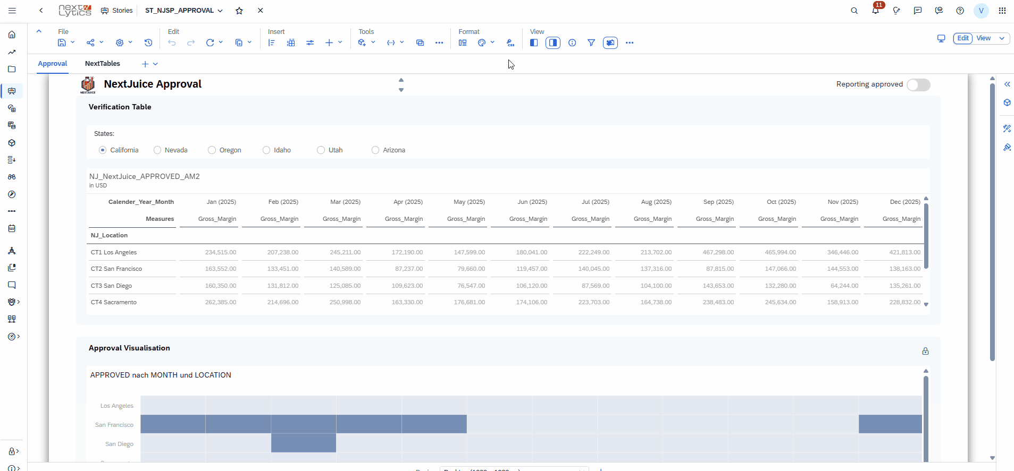1014x471 pixels.
Task: Show more View options ellipsis
Action: click(x=630, y=42)
